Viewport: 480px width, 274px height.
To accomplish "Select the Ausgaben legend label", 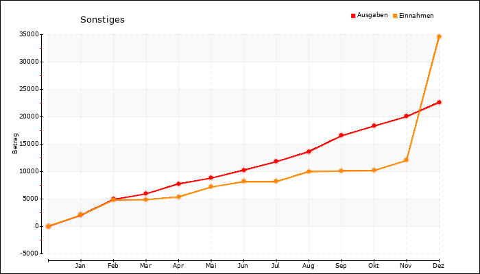I will click(x=372, y=15).
